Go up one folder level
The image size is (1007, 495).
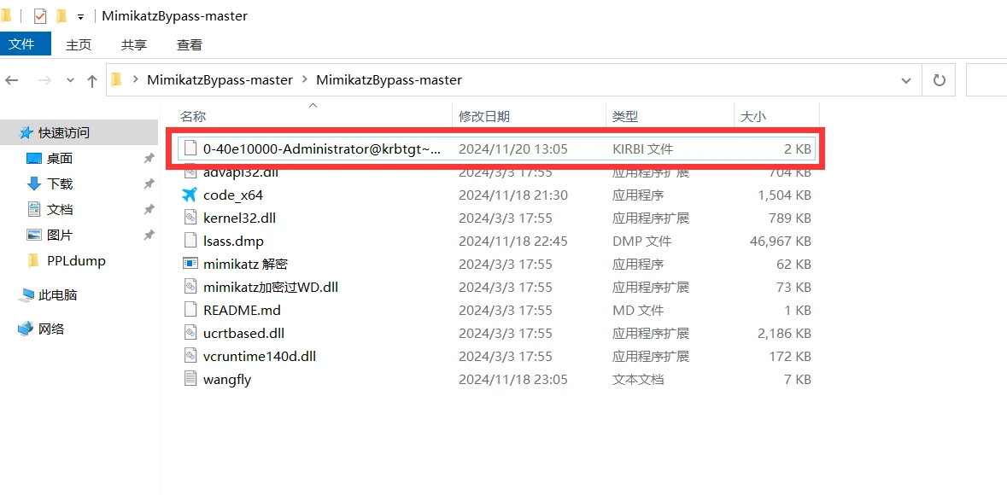coord(92,80)
